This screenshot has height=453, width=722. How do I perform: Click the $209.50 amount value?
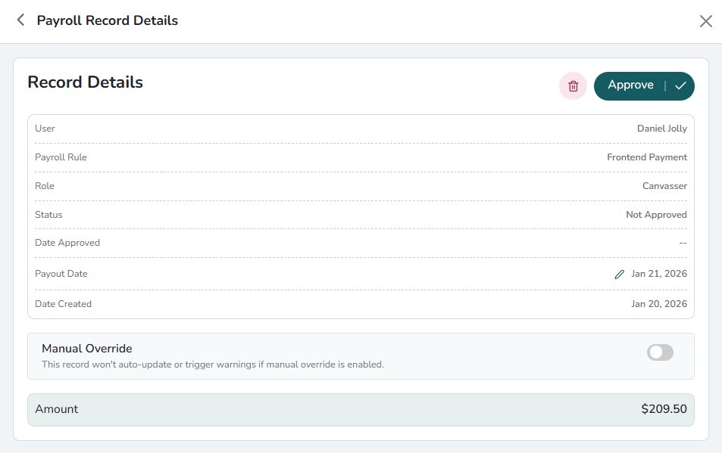664,409
